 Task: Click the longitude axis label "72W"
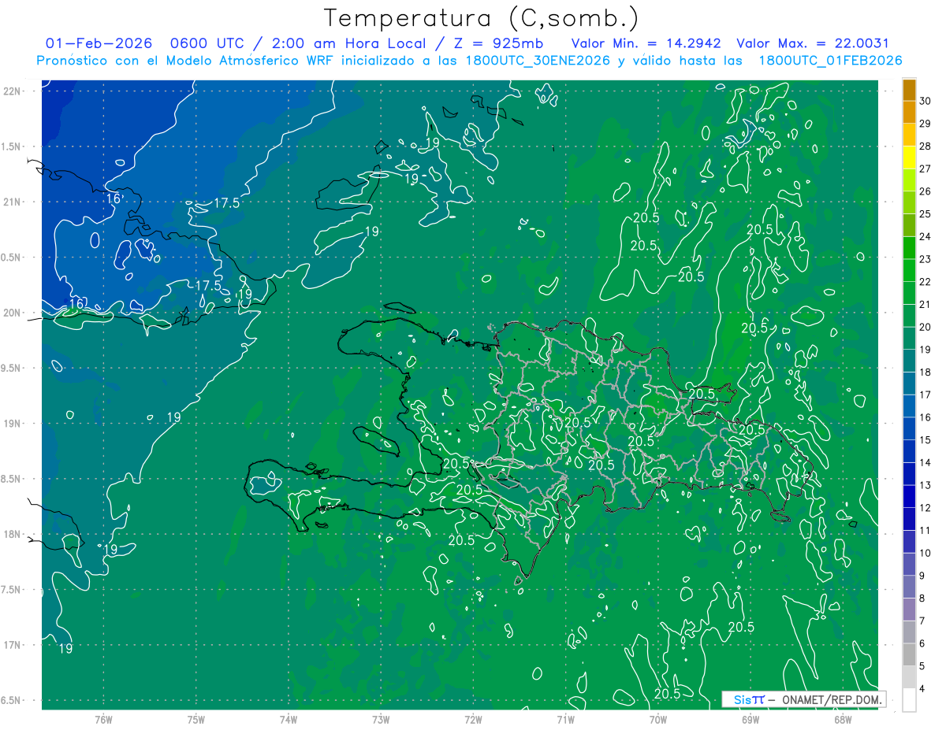point(473,719)
